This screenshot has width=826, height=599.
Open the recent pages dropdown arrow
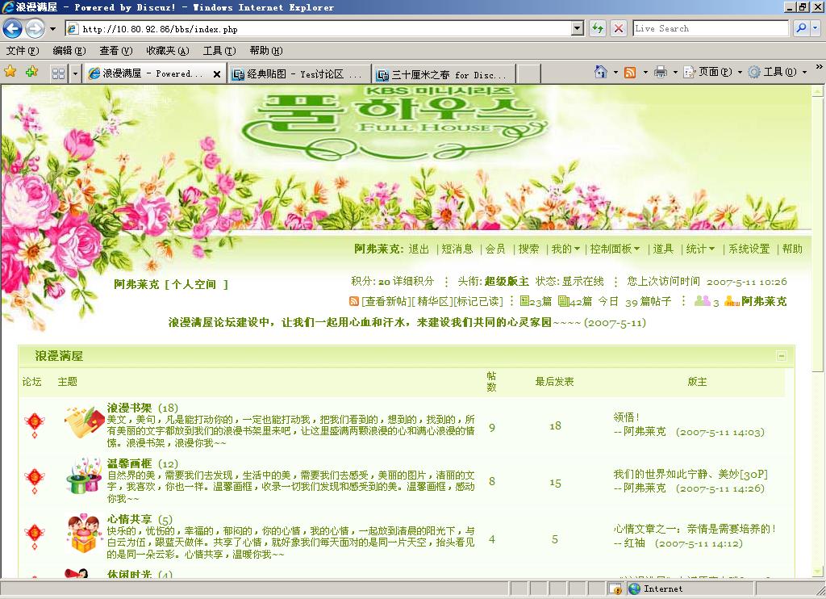click(x=52, y=28)
